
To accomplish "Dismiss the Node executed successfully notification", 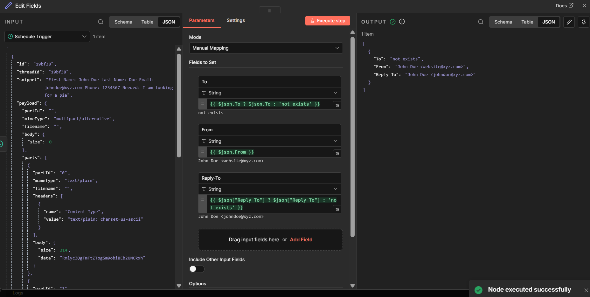I will 586,290.
